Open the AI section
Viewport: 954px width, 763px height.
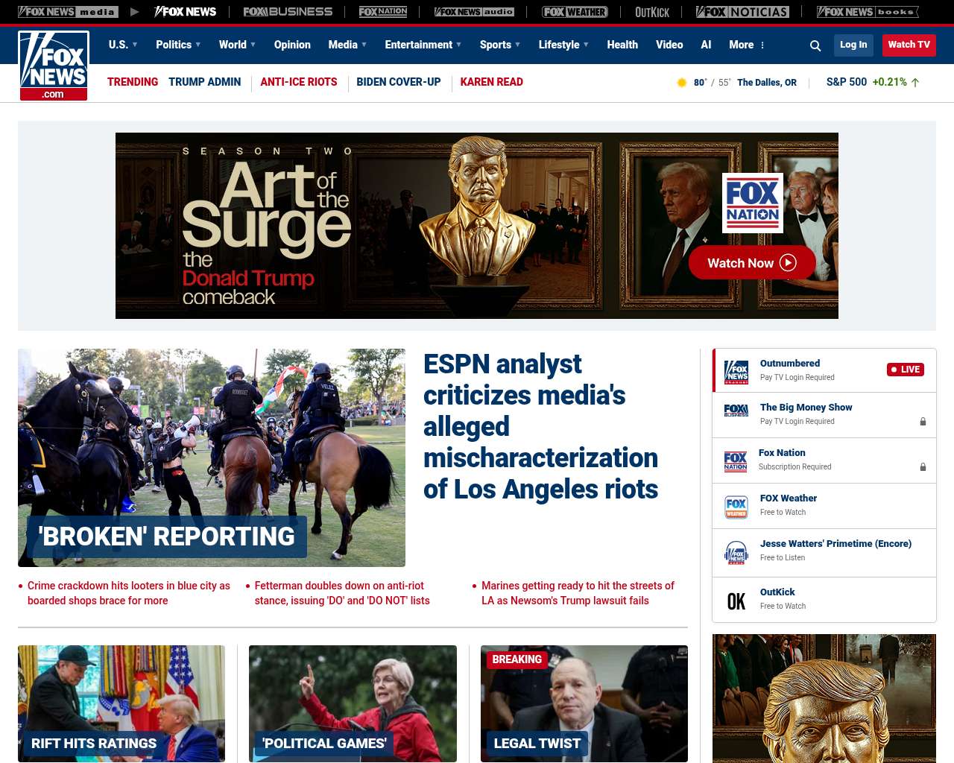point(706,45)
